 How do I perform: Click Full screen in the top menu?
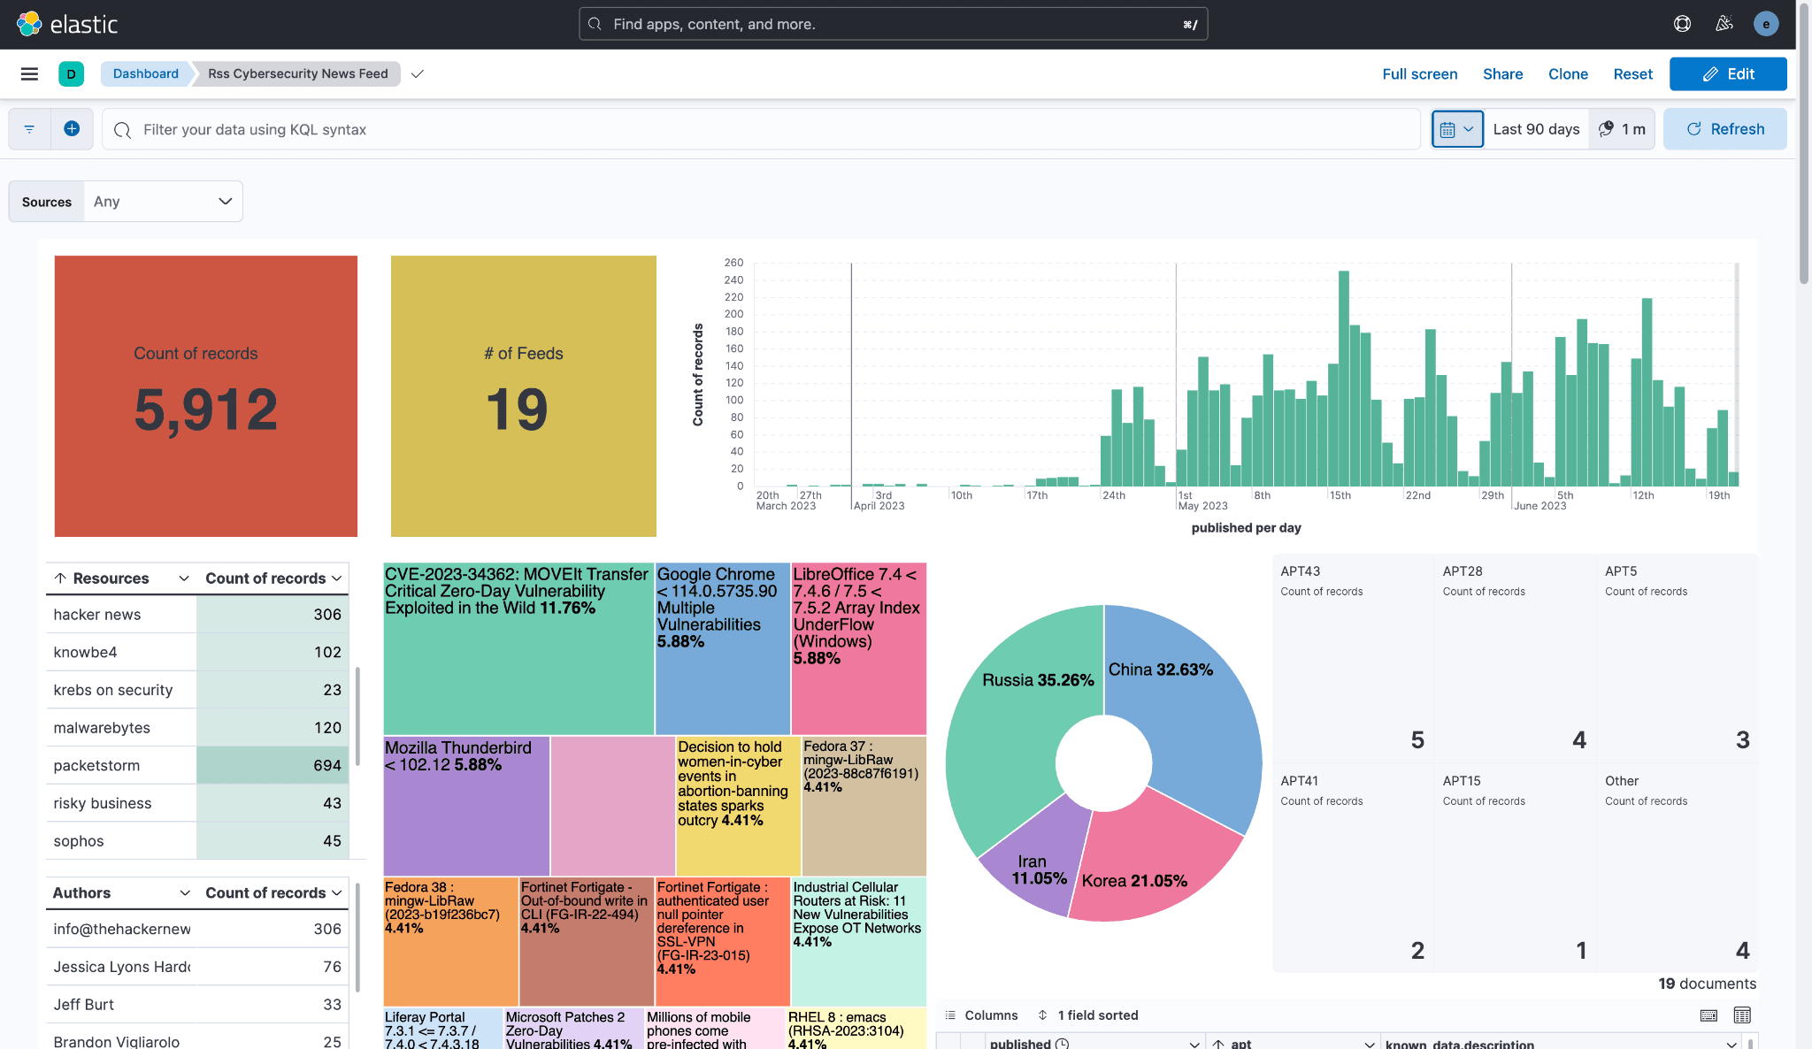[x=1419, y=74]
